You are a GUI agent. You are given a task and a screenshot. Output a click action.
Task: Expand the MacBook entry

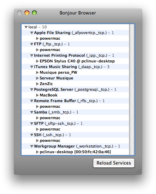pyautogui.click(x=37, y=95)
